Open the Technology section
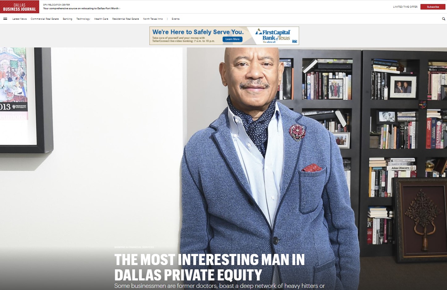The height and width of the screenshot is (290, 447). pyautogui.click(x=83, y=19)
